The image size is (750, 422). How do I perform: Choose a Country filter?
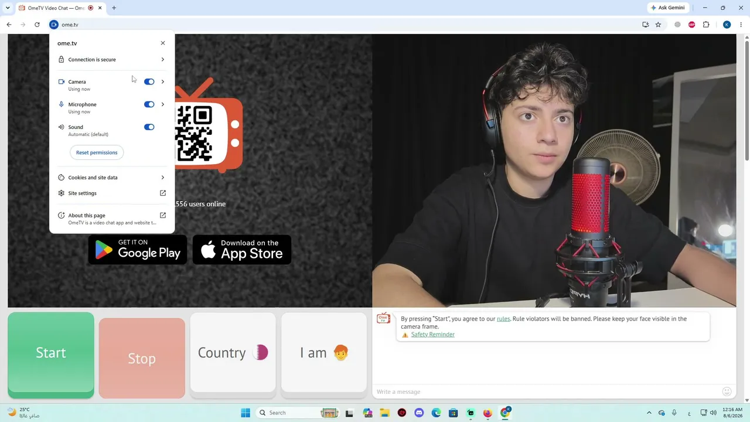[x=233, y=352]
